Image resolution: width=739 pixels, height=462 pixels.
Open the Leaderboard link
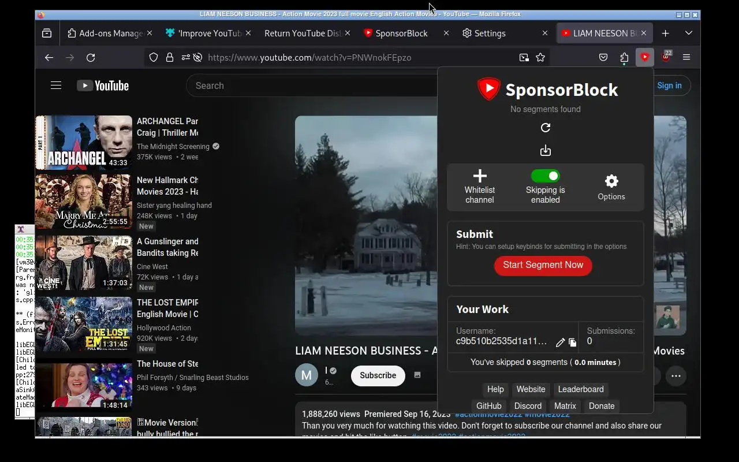pos(581,389)
